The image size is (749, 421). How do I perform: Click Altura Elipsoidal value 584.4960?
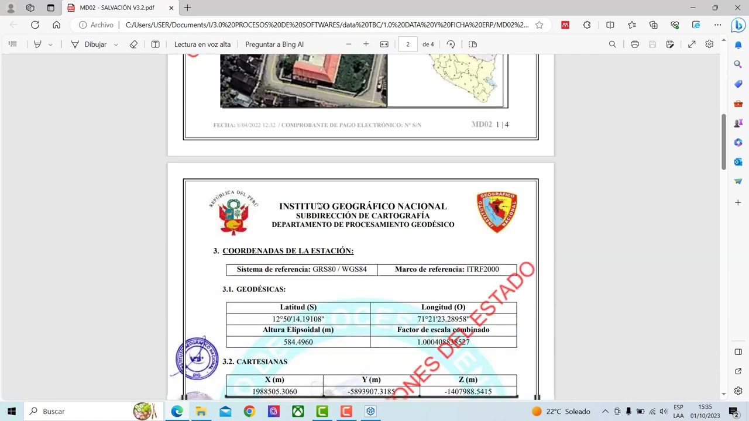[x=298, y=342]
